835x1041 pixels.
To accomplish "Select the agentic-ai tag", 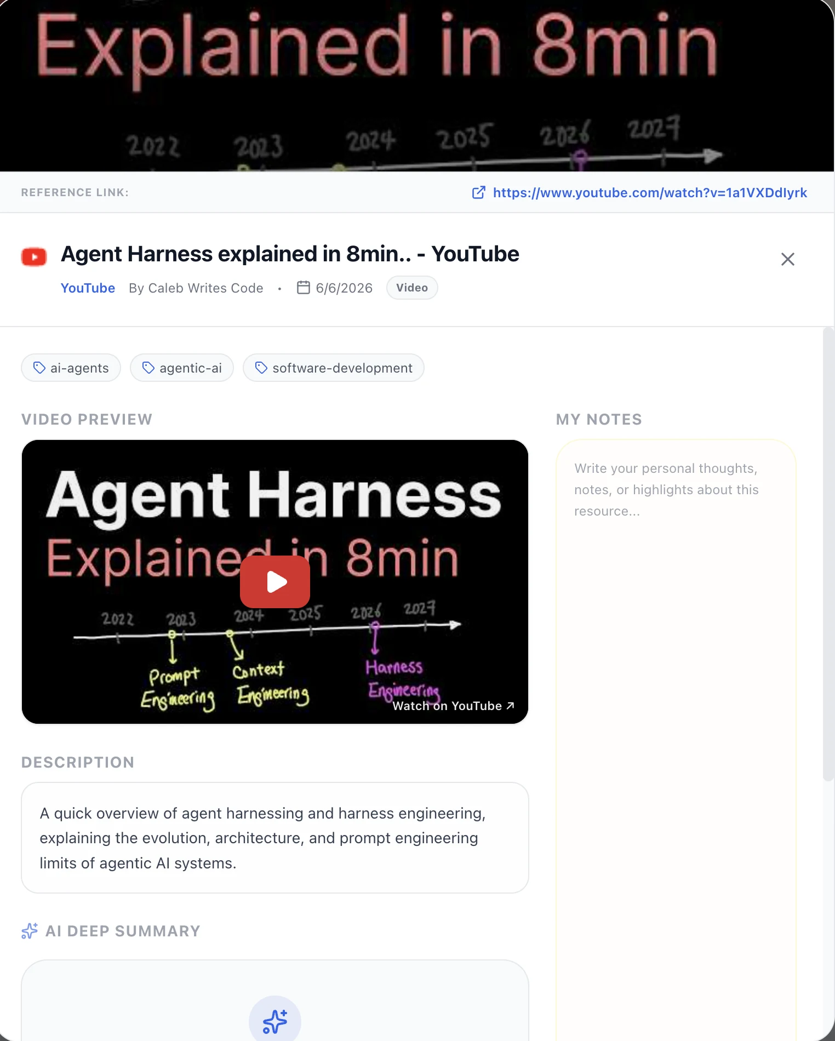I will point(182,368).
